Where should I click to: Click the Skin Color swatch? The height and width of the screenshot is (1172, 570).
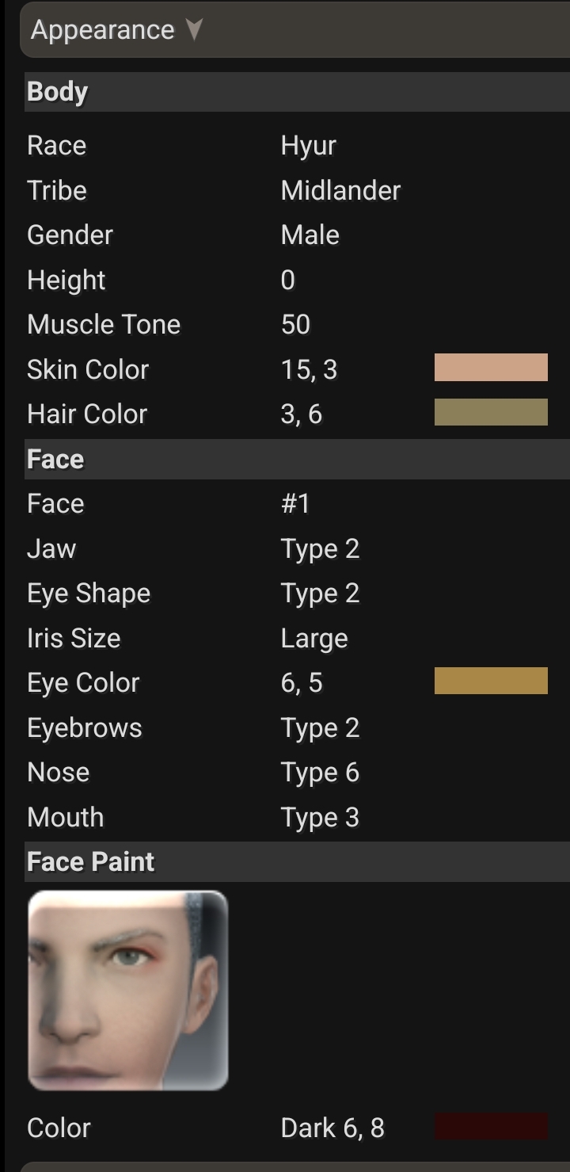click(x=491, y=368)
